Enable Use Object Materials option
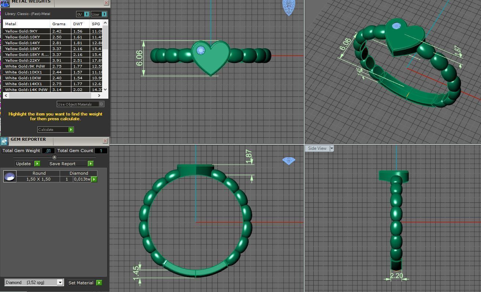The image size is (481, 292). click(81, 104)
